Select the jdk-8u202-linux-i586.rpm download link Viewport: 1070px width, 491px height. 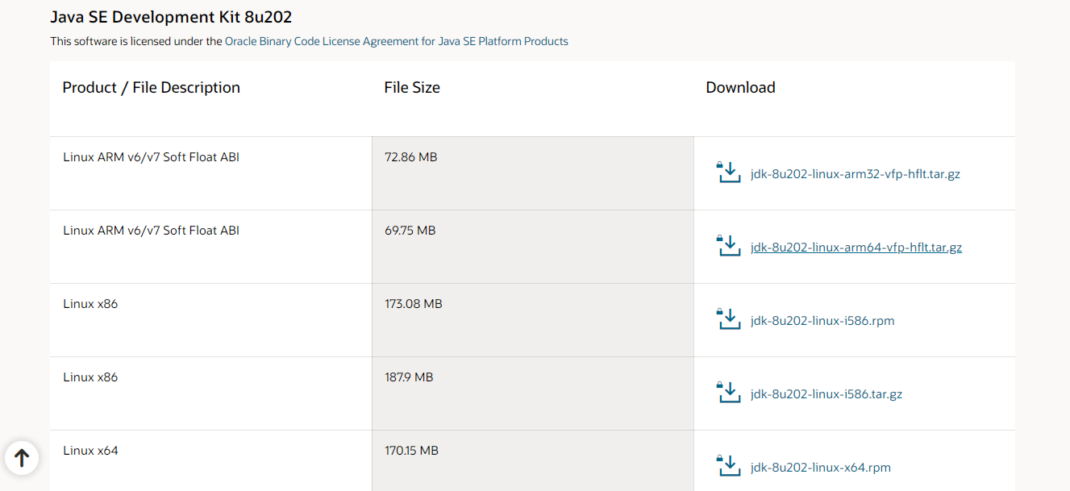pos(822,320)
